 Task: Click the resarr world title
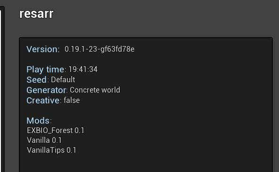pos(36,14)
